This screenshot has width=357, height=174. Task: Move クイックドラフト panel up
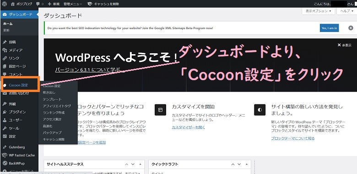point(233,164)
